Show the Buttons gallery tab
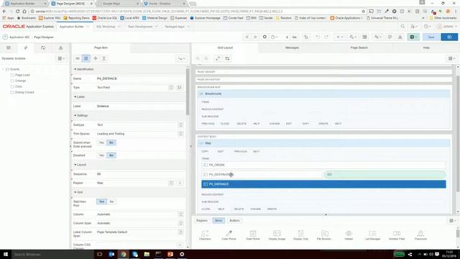The width and height of the screenshot is (460, 259). coord(234,221)
